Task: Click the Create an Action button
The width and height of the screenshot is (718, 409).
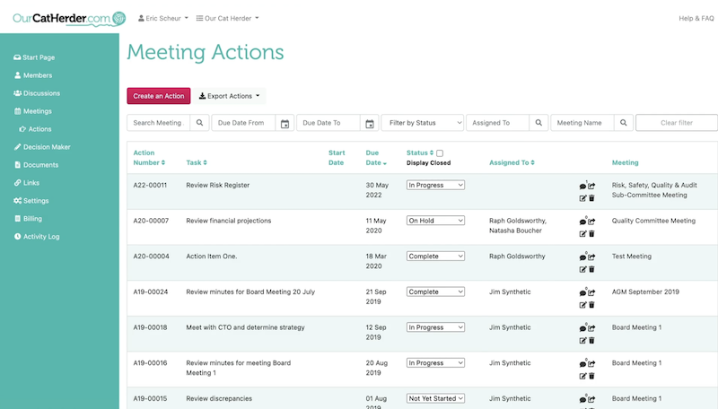Action: tap(159, 96)
